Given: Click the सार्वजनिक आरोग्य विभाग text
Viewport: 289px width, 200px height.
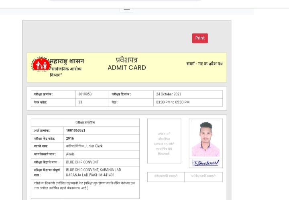Looking at the screenshot, I should point(65,72).
